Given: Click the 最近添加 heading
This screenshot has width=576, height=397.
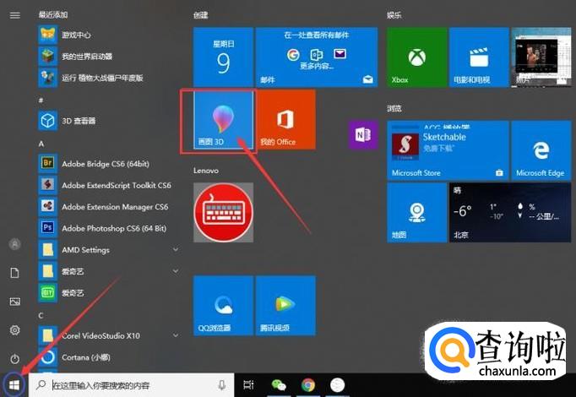Looking at the screenshot, I should click(53, 14).
